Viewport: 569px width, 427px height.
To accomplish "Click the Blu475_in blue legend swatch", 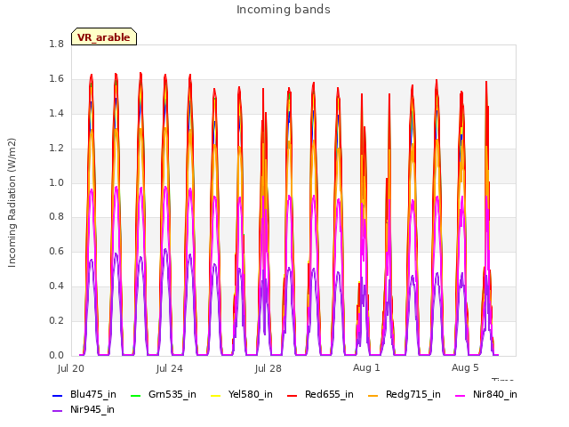I will (x=58, y=395).
